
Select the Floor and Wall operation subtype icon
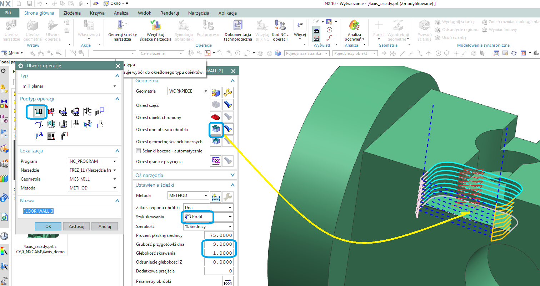pos(39,112)
